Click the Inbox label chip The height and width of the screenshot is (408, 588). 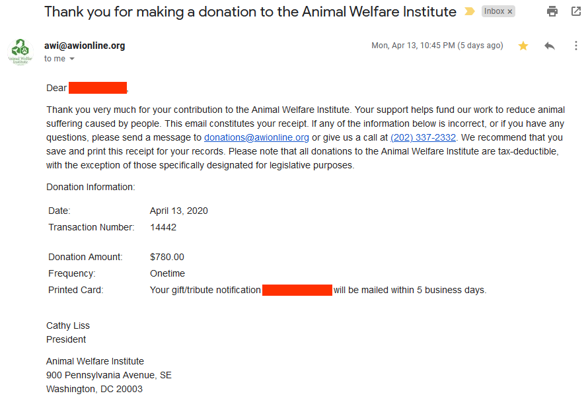(494, 11)
